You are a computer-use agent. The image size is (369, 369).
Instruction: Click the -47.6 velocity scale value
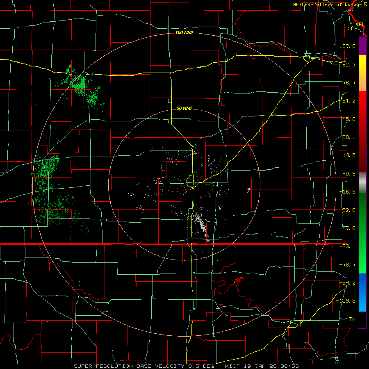coord(347,228)
